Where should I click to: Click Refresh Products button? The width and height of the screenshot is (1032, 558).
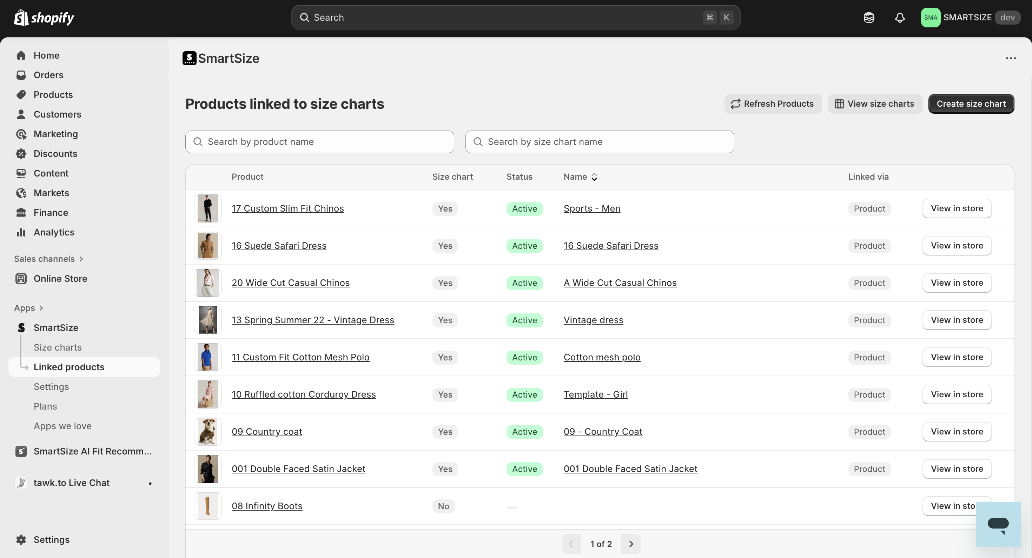[773, 104]
